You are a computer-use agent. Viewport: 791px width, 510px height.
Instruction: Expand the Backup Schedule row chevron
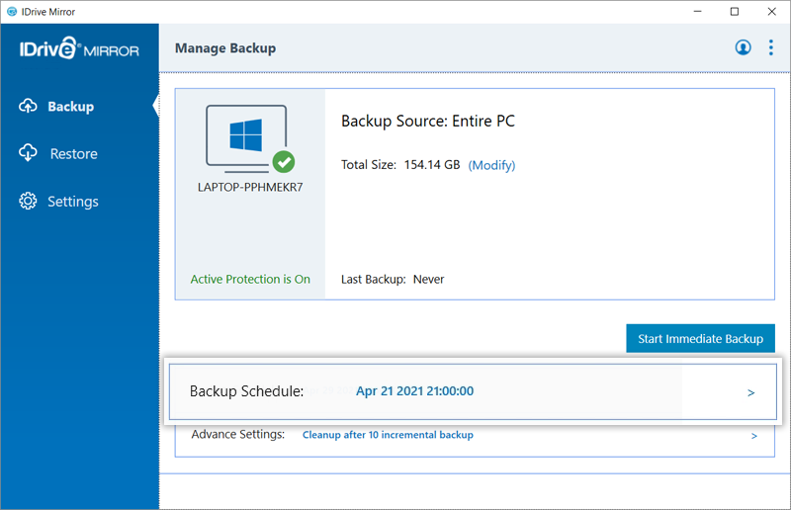(x=750, y=392)
